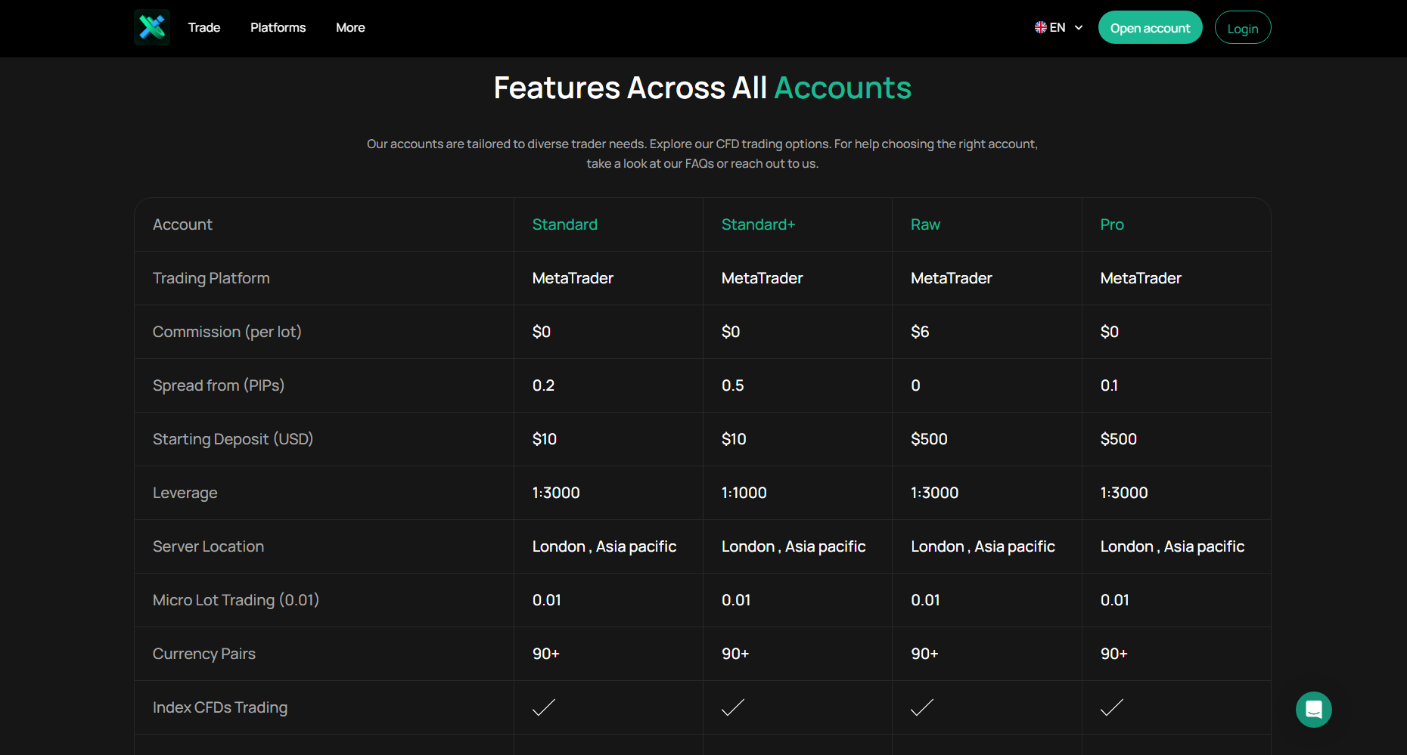
Task: Click the 1:1000 leverage value for Standard+
Action: click(x=744, y=493)
